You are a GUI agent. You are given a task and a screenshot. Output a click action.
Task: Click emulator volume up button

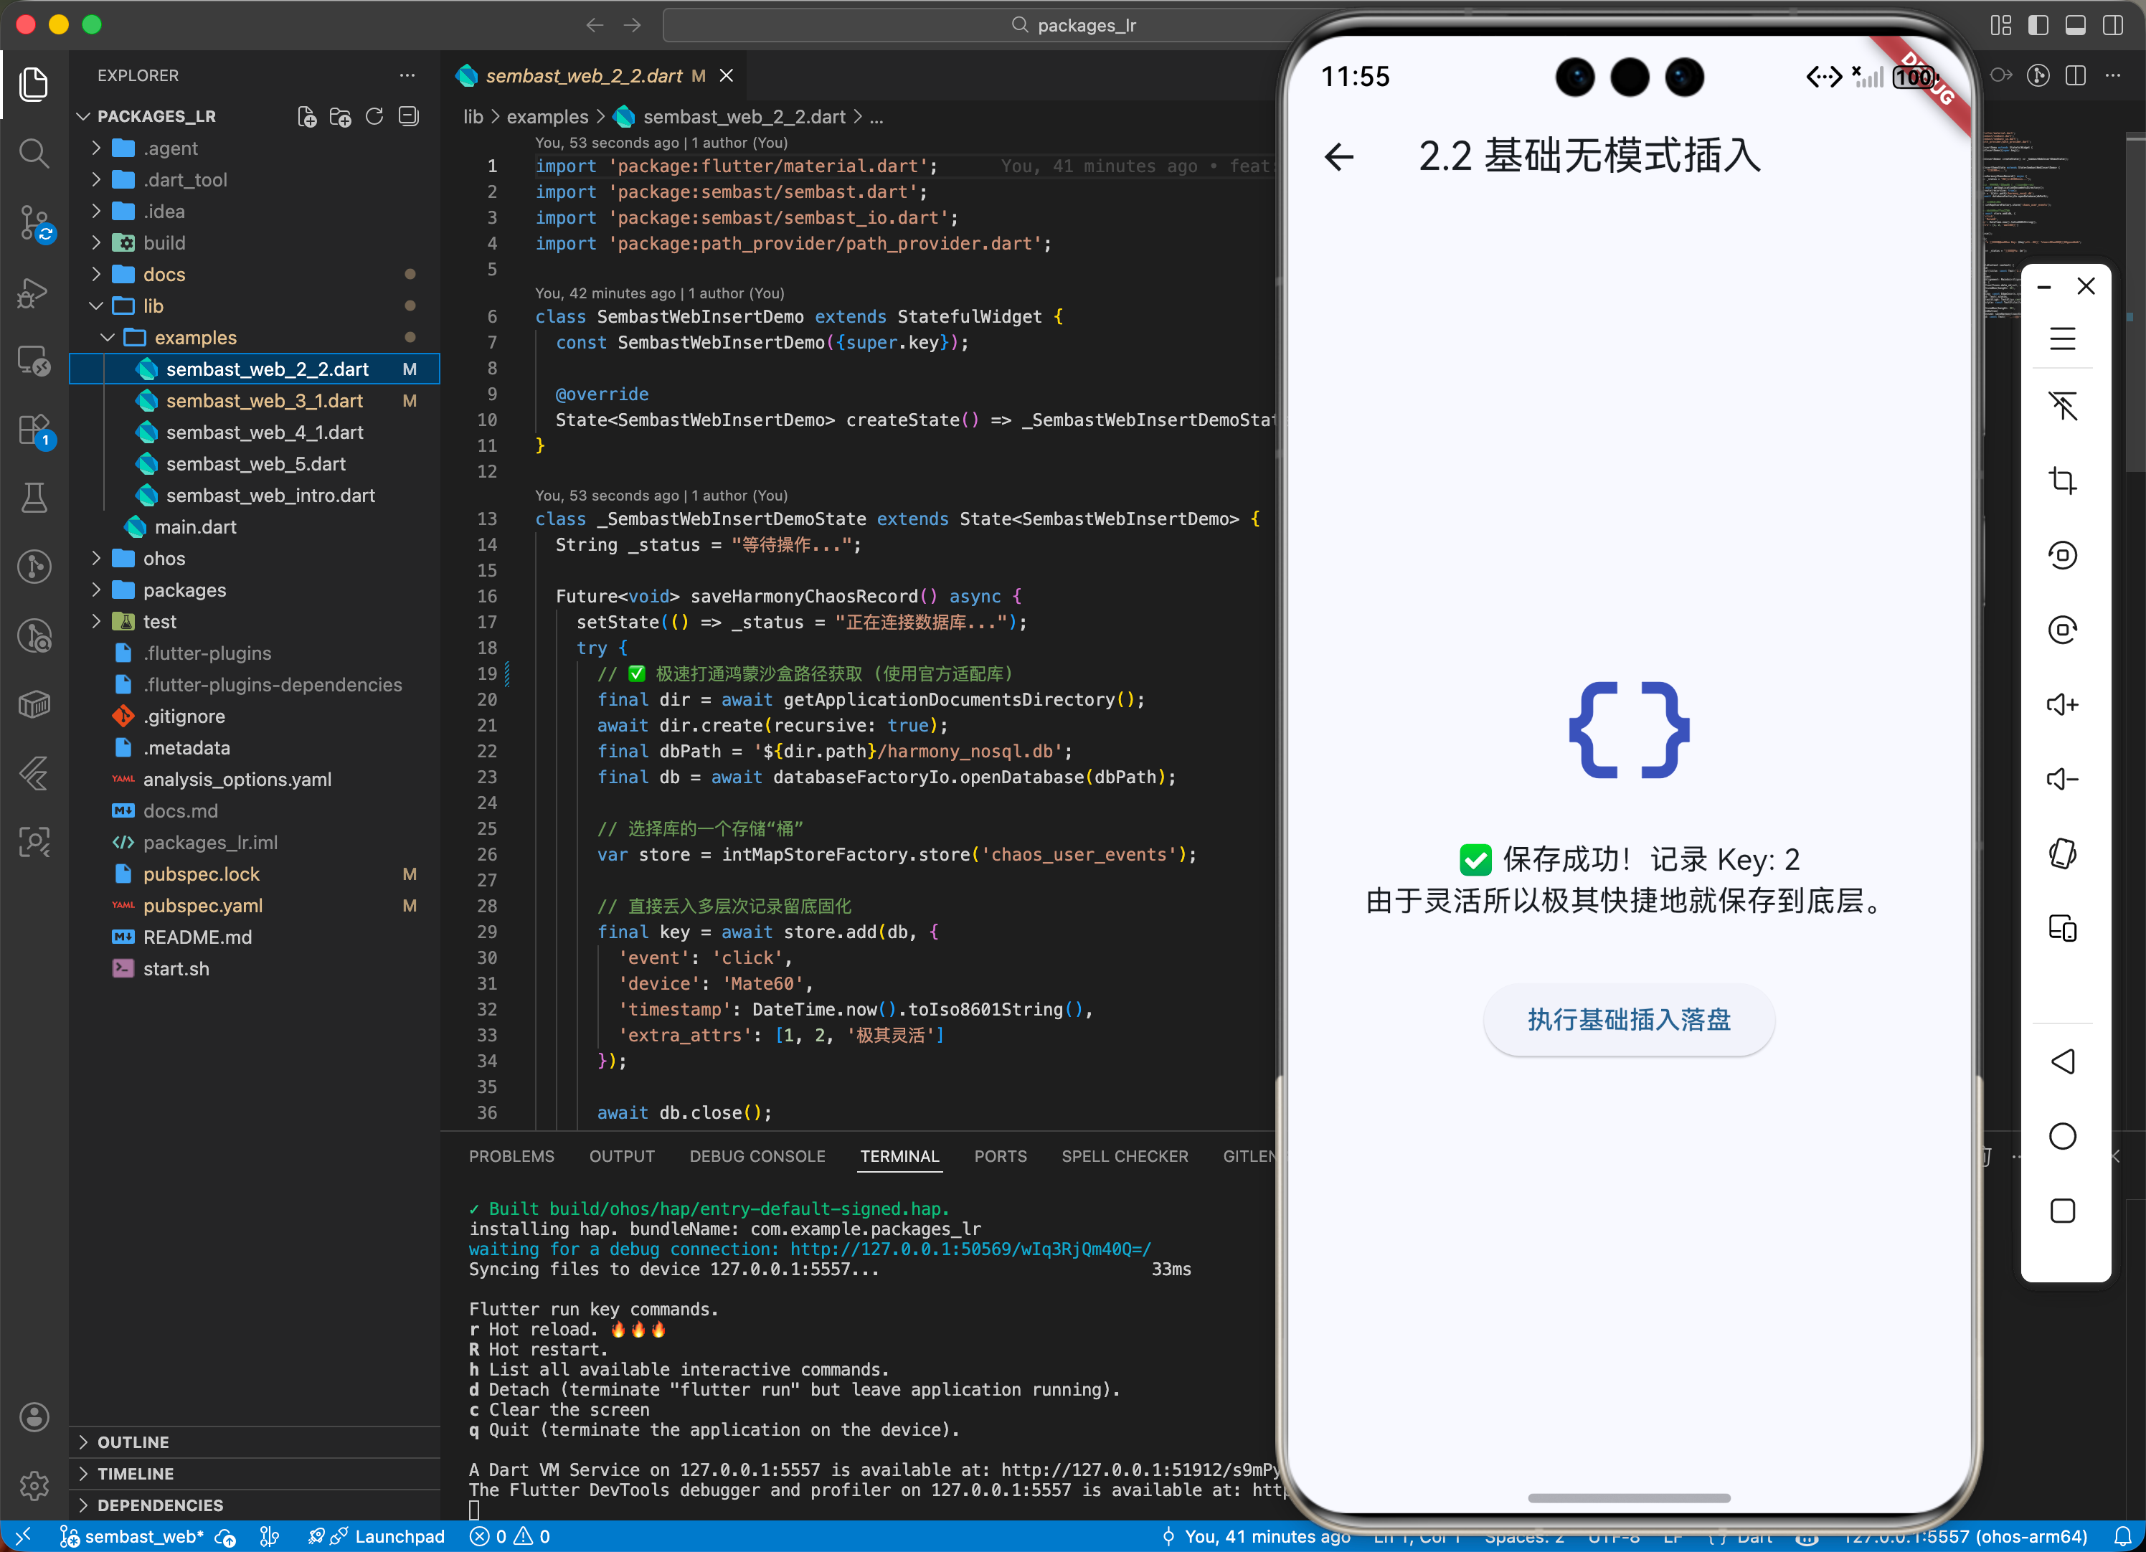[2062, 705]
